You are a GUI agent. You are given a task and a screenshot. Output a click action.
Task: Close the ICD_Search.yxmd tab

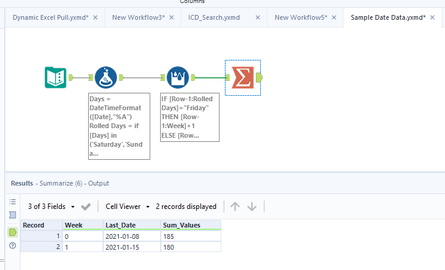tap(258, 17)
